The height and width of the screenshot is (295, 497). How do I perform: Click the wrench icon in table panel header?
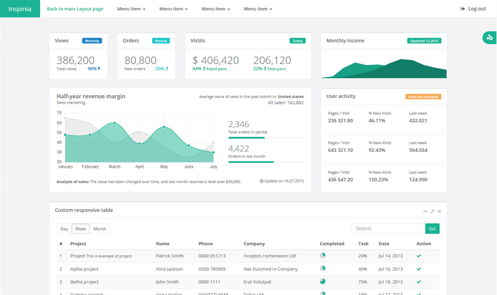click(433, 211)
